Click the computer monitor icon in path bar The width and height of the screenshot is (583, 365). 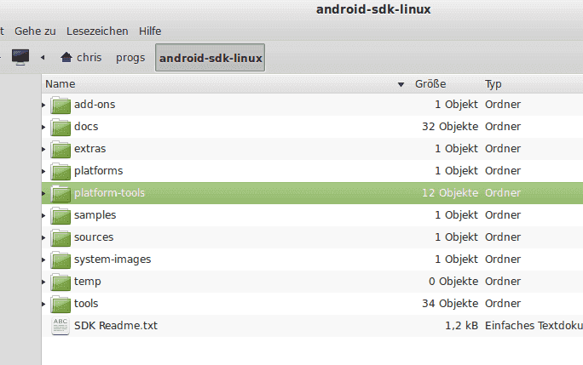(x=20, y=57)
